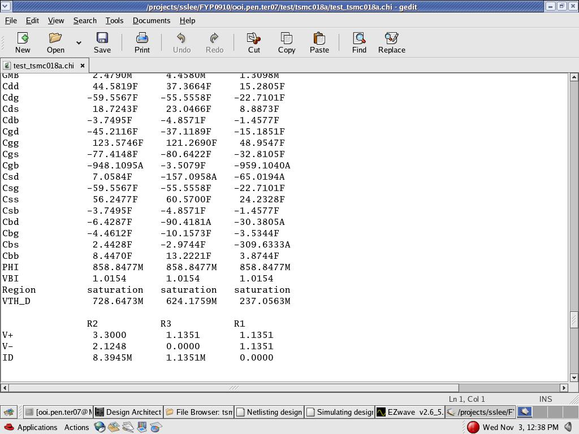Switch to Netlisting design window
The image size is (579, 434).
pyautogui.click(x=269, y=412)
